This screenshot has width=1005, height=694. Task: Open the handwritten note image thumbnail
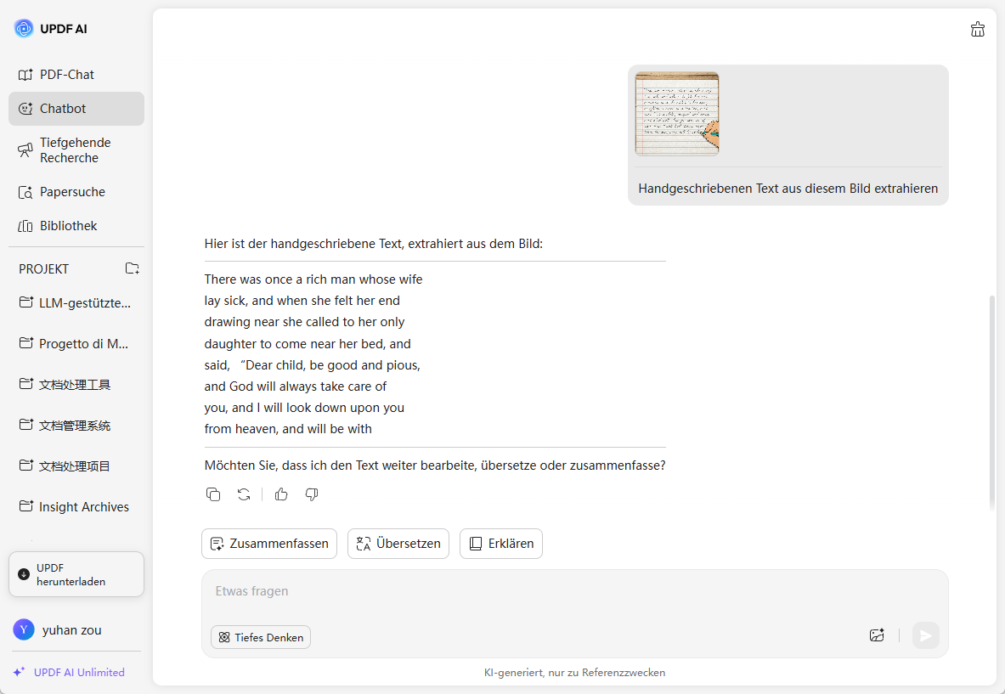pos(677,114)
